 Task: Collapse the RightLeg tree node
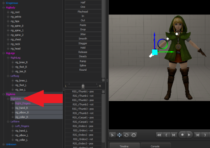(x=8, y=57)
